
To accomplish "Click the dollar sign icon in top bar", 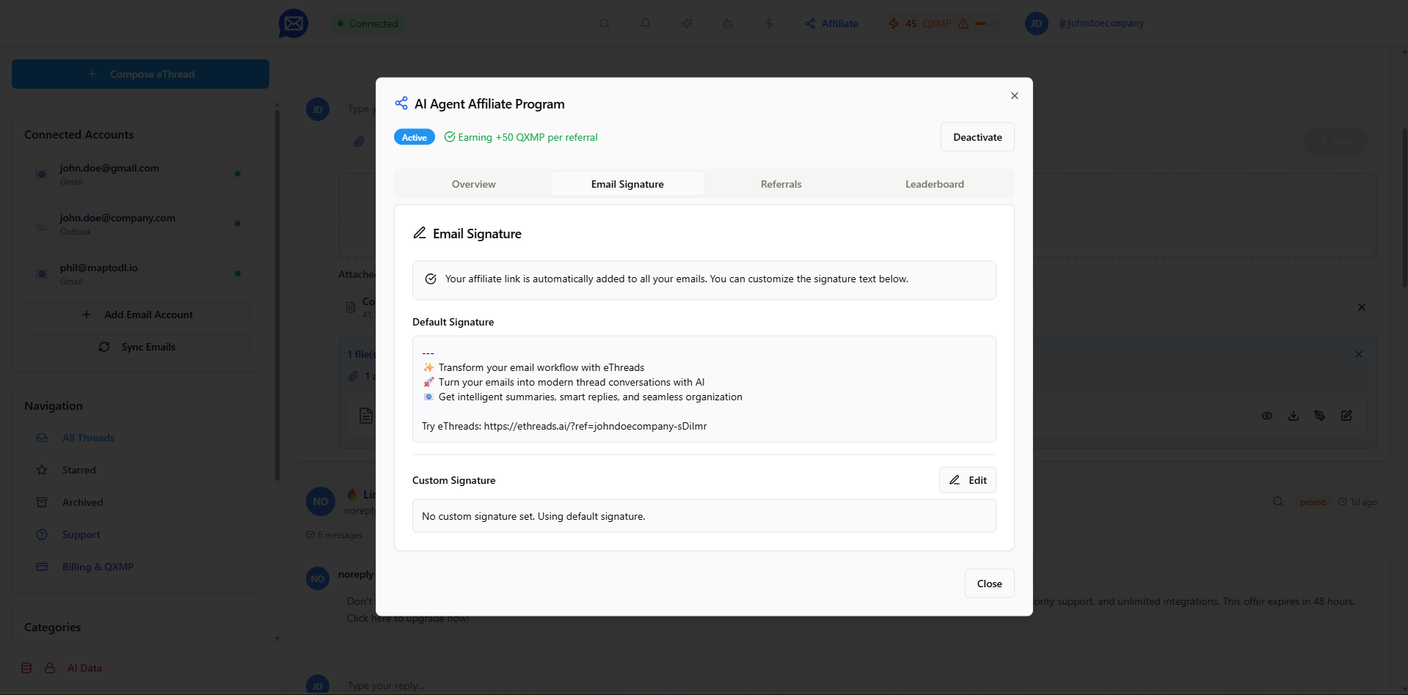I will (x=769, y=23).
